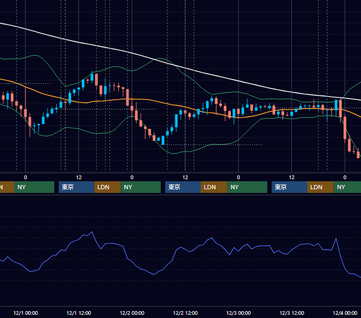Click the hour label 12 above 12/1 12:00

tap(79, 178)
